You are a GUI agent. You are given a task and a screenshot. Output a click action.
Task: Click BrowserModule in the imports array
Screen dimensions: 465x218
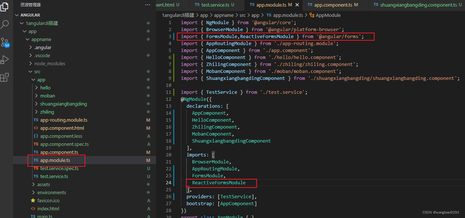click(211, 162)
